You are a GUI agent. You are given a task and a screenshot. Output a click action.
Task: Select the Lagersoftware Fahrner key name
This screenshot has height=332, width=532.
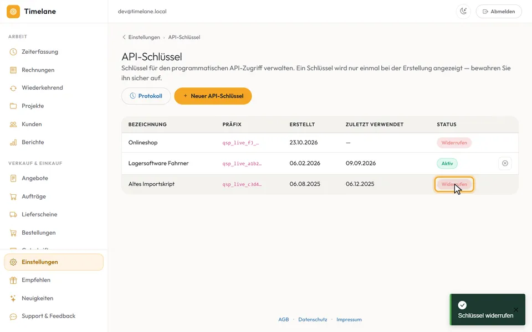coord(158,163)
